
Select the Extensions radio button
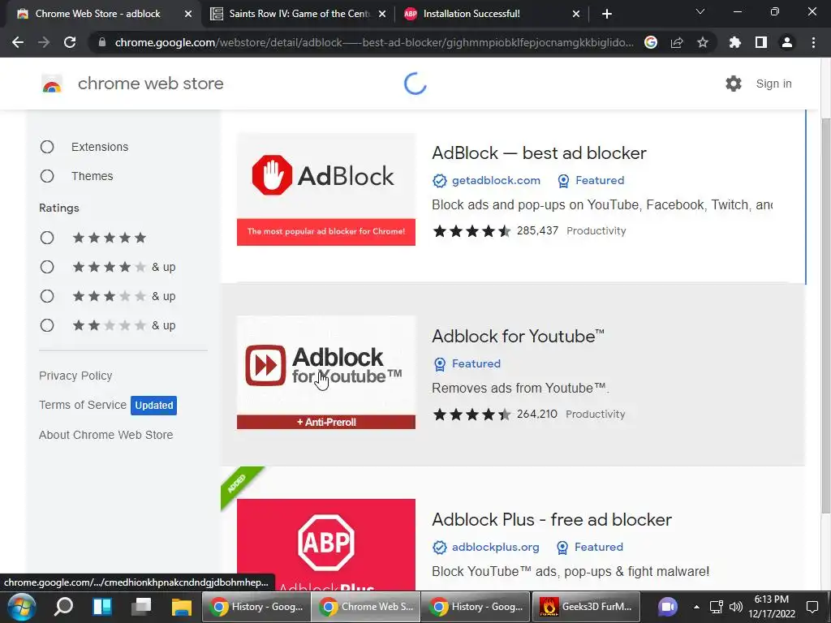(x=47, y=147)
